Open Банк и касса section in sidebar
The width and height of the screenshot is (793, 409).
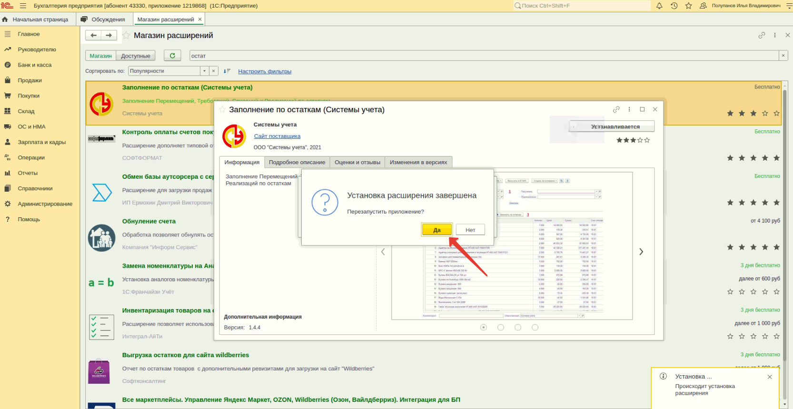tap(34, 65)
